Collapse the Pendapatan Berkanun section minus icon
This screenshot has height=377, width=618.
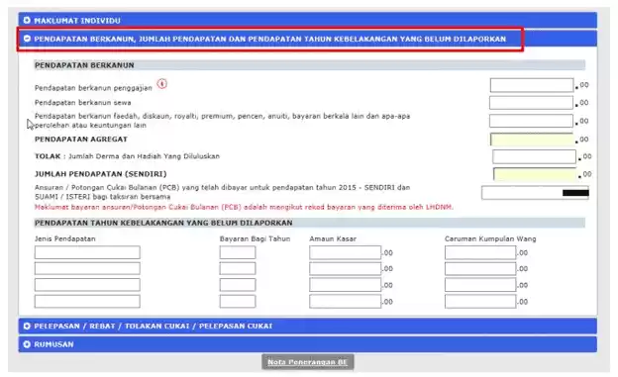(x=27, y=39)
